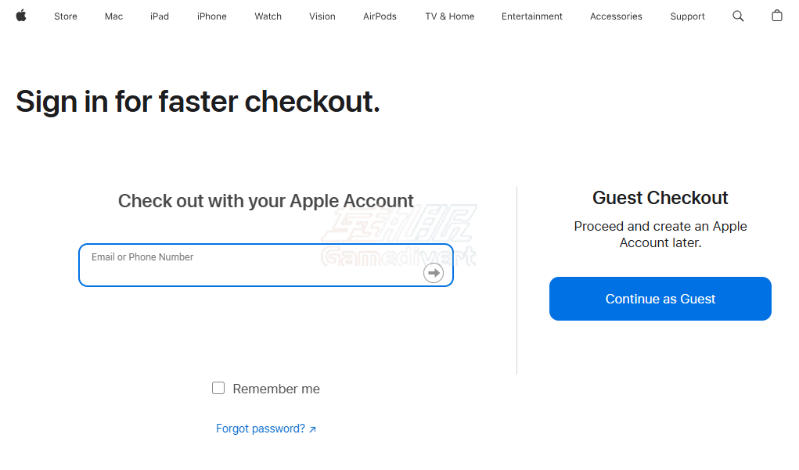The height and width of the screenshot is (470, 799).
Task: Click the arrow submit icon in email field
Action: (433, 273)
